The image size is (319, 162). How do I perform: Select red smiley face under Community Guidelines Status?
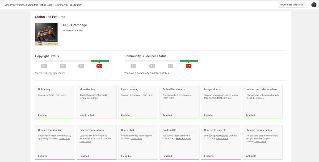(188, 66)
